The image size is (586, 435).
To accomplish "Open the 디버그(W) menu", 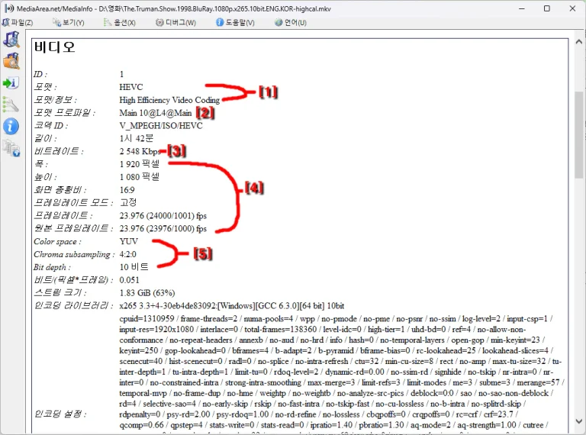I will point(175,22).
